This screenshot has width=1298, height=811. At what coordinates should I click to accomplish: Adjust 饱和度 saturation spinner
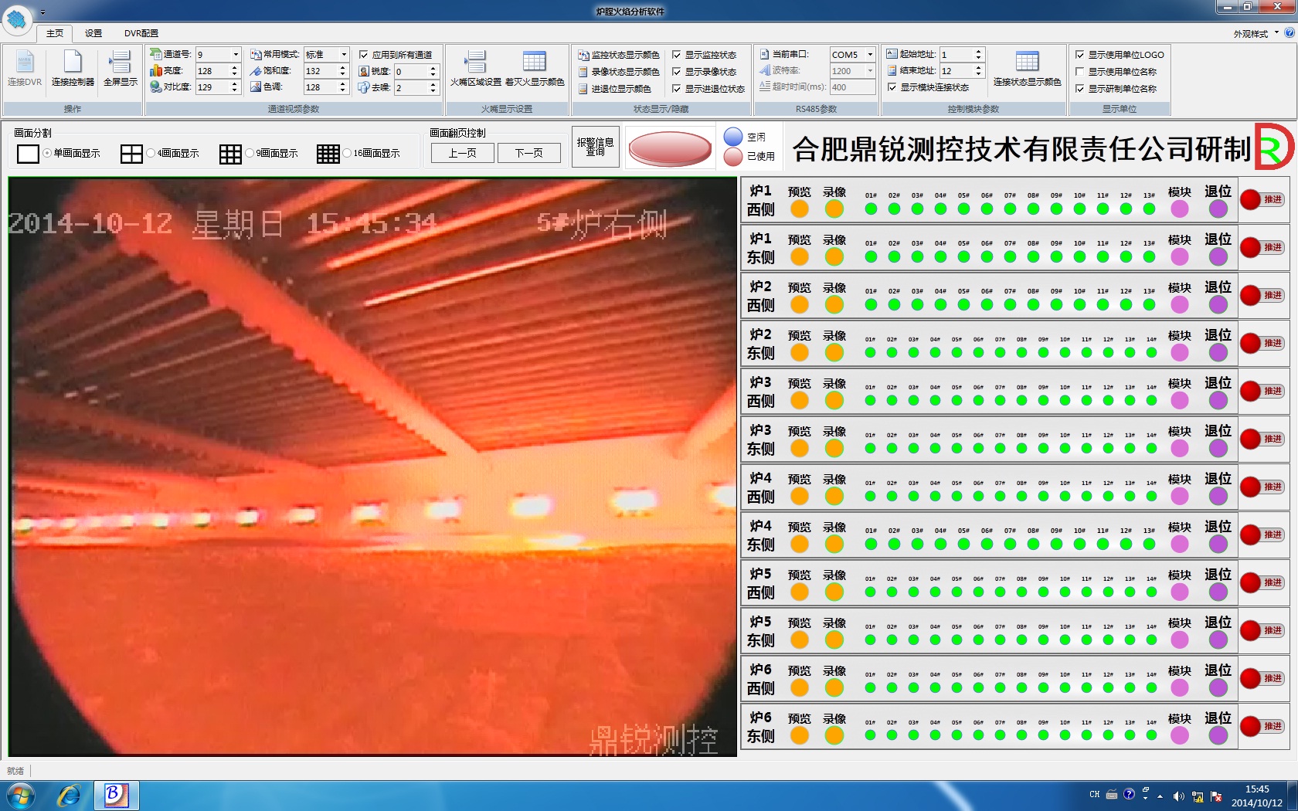coord(342,70)
